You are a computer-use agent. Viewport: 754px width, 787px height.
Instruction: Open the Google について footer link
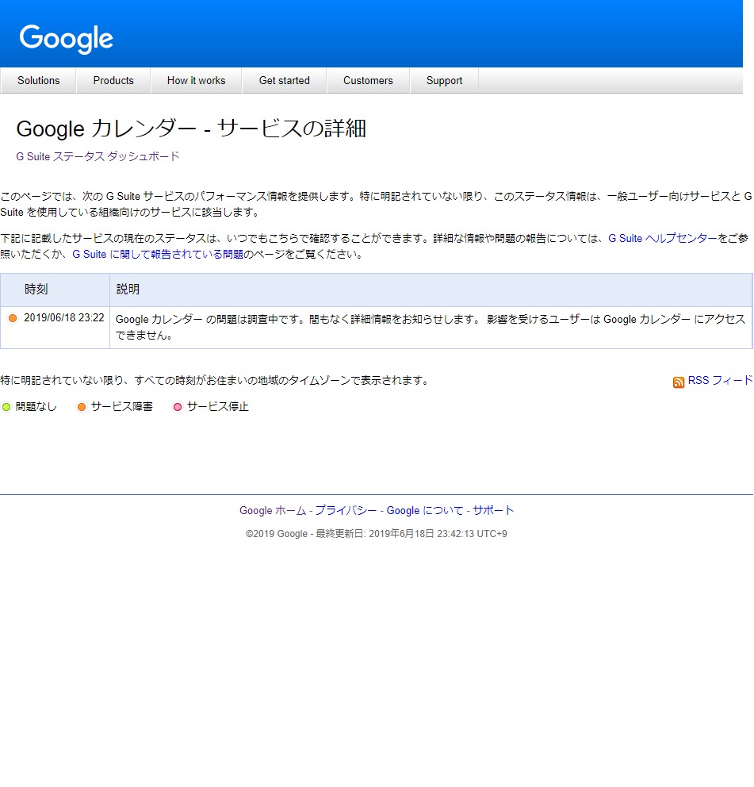tap(424, 510)
